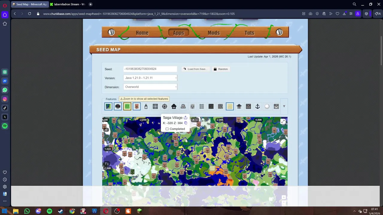
Task: Open the Opera AI button
Action: click(x=378, y=13)
